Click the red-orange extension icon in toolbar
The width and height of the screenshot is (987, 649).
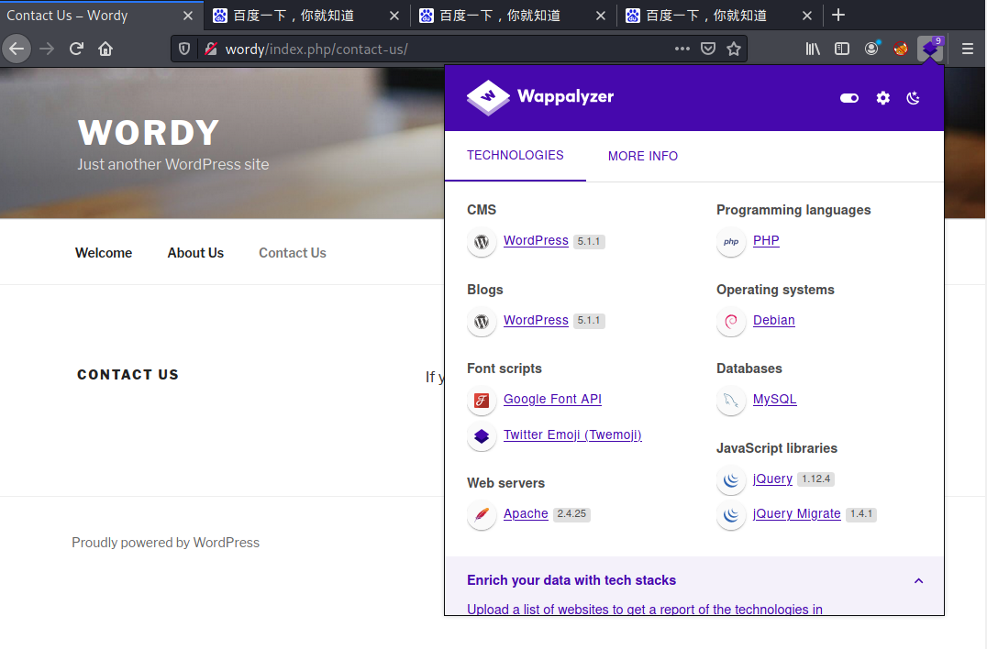pos(901,49)
